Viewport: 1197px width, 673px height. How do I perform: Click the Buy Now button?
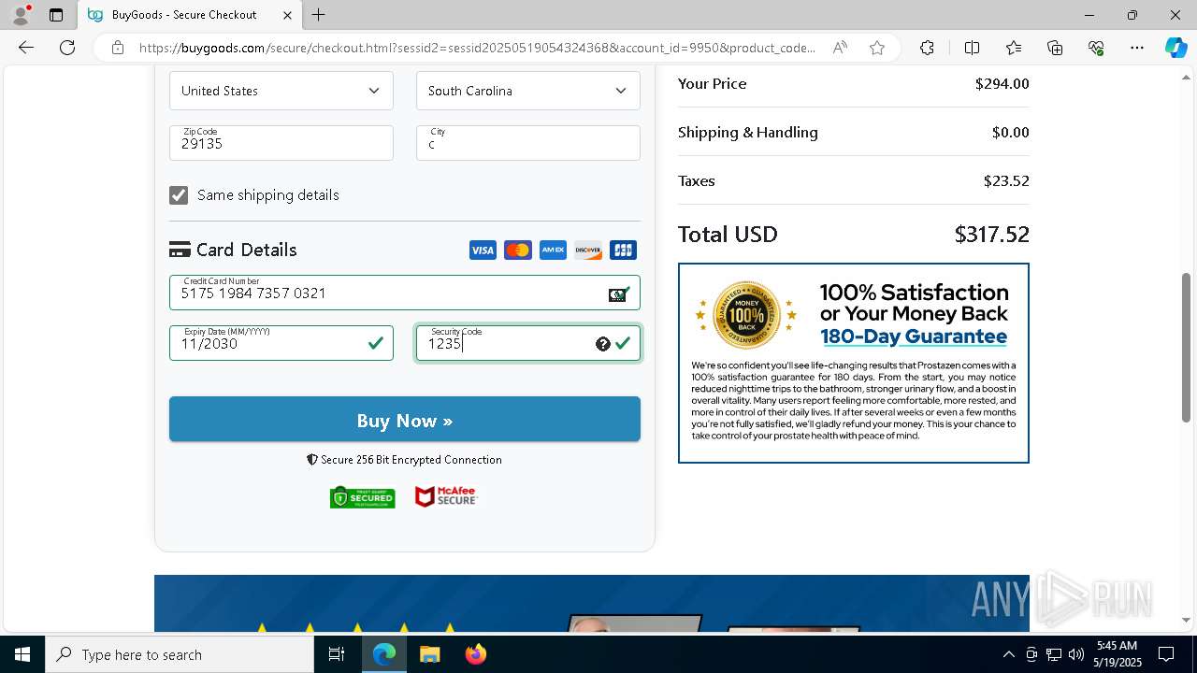[405, 420]
